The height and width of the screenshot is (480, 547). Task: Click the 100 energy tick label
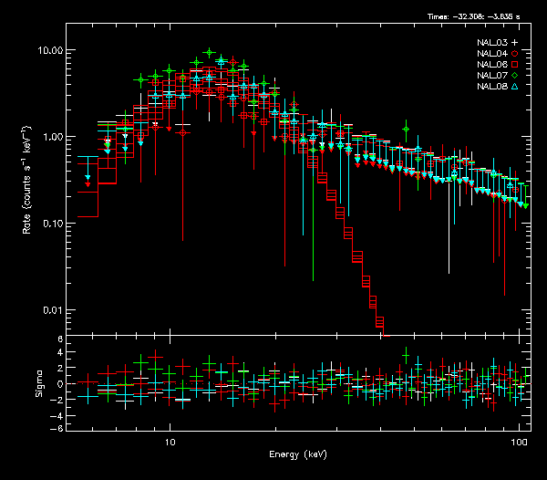point(519,442)
